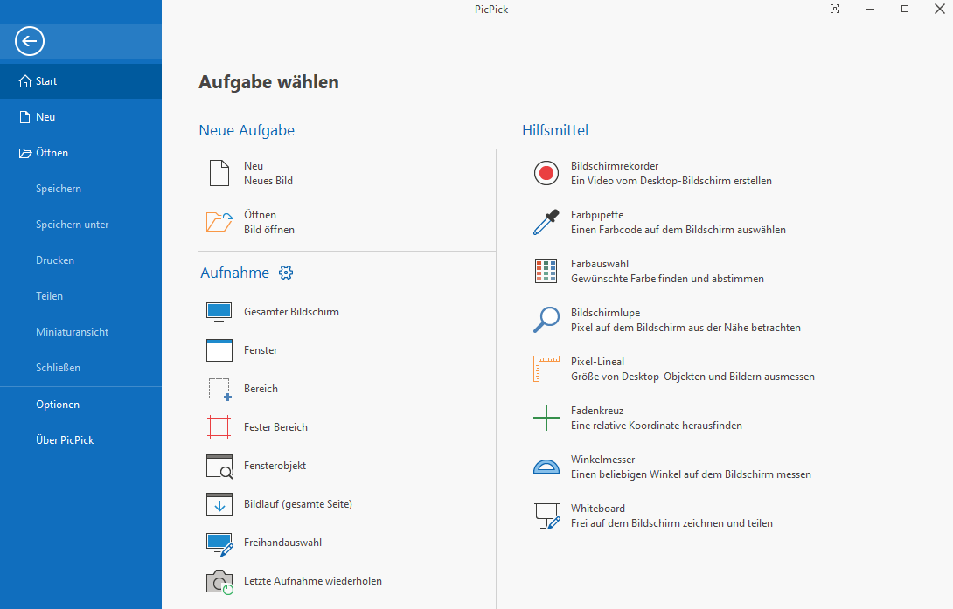Click the Whiteboard easel icon

(547, 516)
